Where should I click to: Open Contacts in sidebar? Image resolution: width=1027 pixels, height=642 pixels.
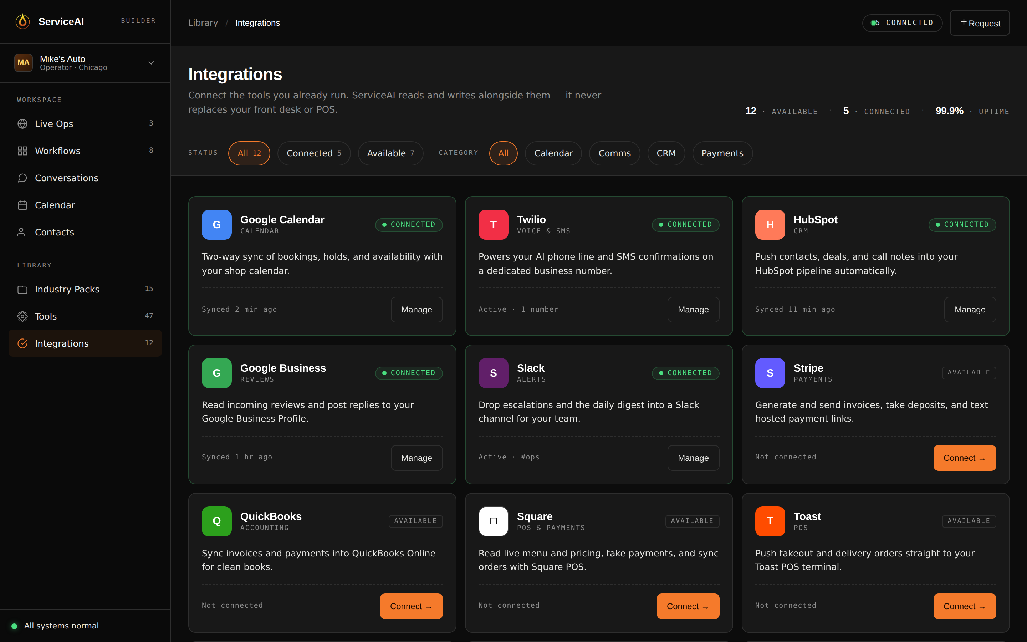click(85, 232)
